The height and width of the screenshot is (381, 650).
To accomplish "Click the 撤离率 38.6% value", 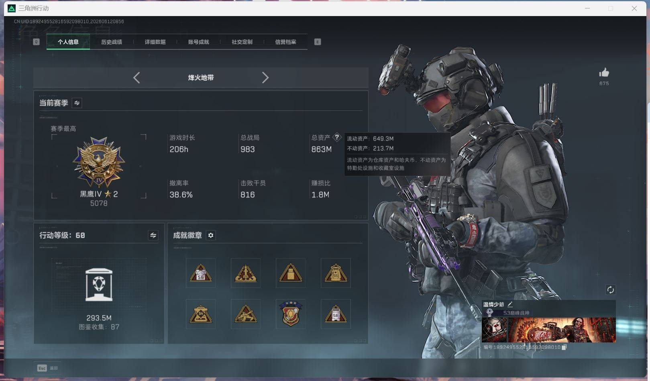I will point(181,195).
